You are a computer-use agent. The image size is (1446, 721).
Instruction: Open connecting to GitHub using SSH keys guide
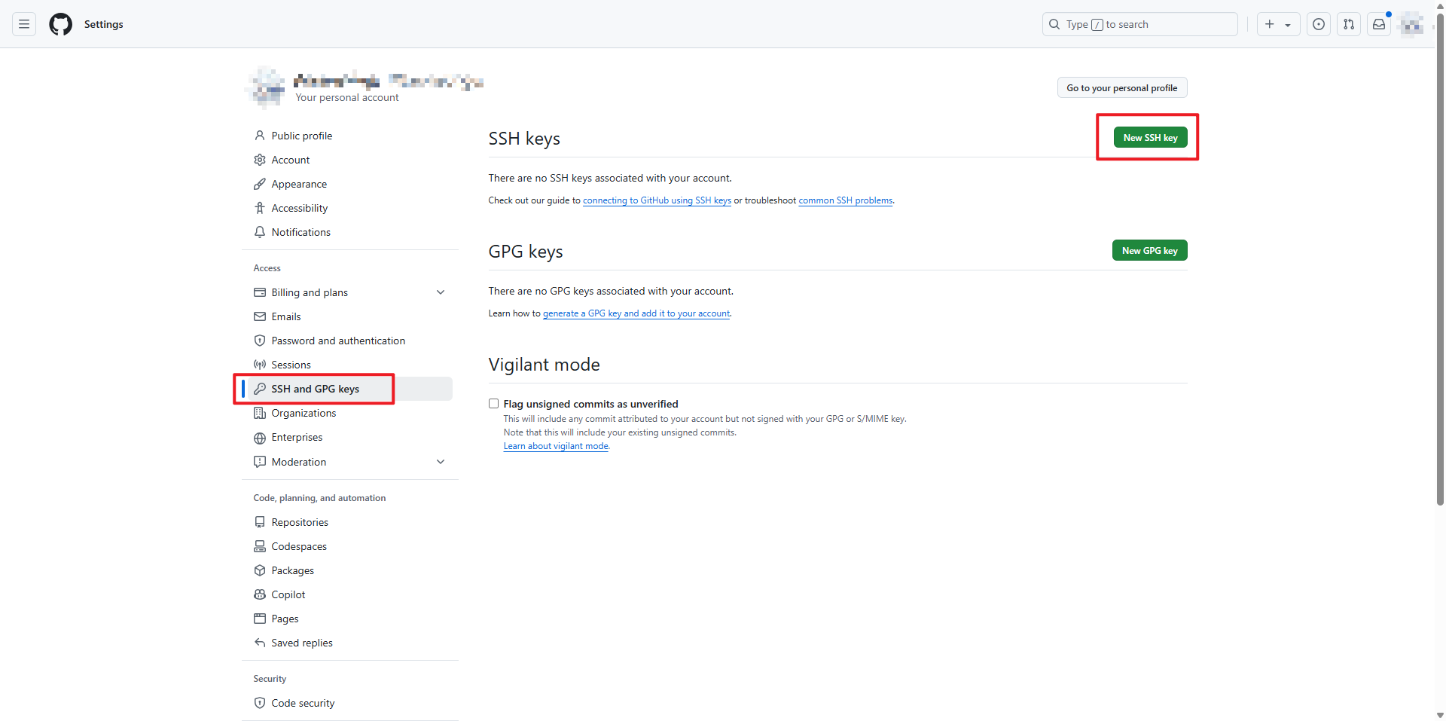(x=657, y=200)
